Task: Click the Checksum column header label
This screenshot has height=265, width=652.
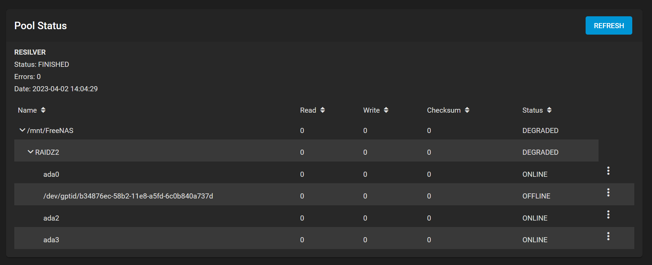Action: coord(443,110)
